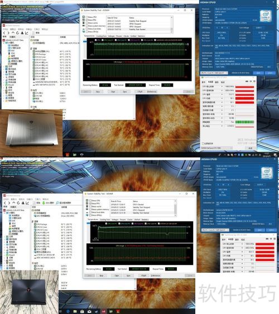Click Back arrow in upper AIDA64 toolbar
Screen dimensions: 279x314
[4, 33]
